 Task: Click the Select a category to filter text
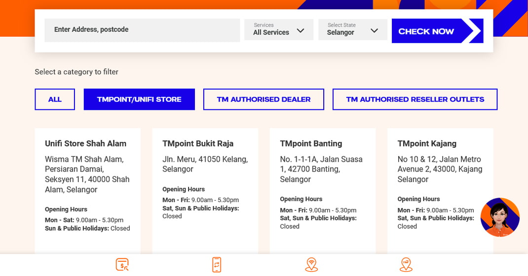click(x=76, y=72)
